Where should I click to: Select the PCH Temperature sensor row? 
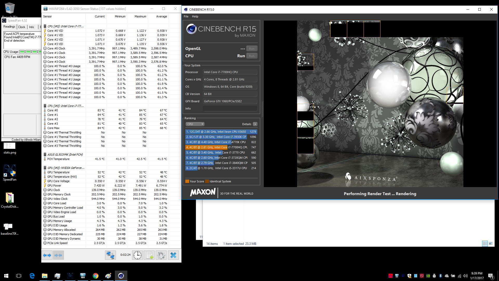106,159
